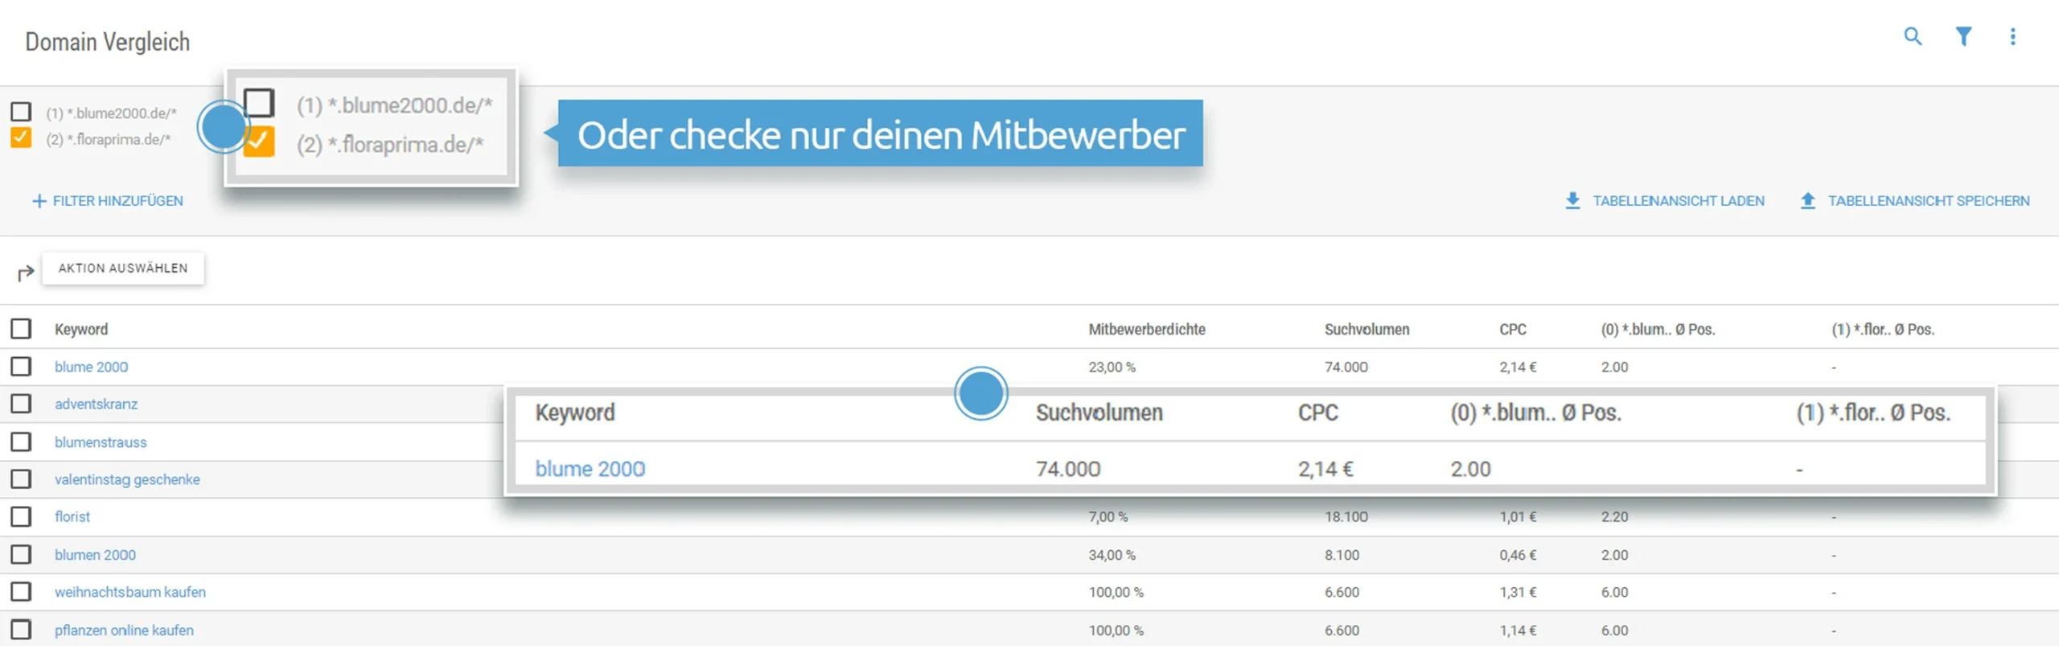Click the upload icon for Tabellenansicht speichern
This screenshot has height=649, width=2059.
point(1807,200)
